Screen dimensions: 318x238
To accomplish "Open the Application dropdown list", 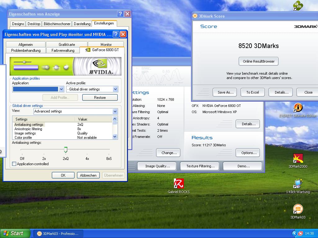I will tap(61, 89).
